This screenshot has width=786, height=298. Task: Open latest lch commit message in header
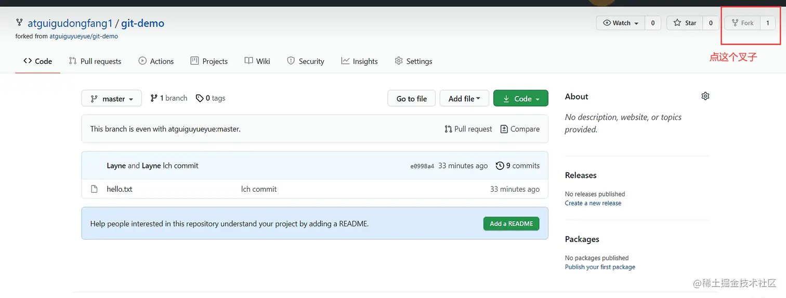[180, 166]
